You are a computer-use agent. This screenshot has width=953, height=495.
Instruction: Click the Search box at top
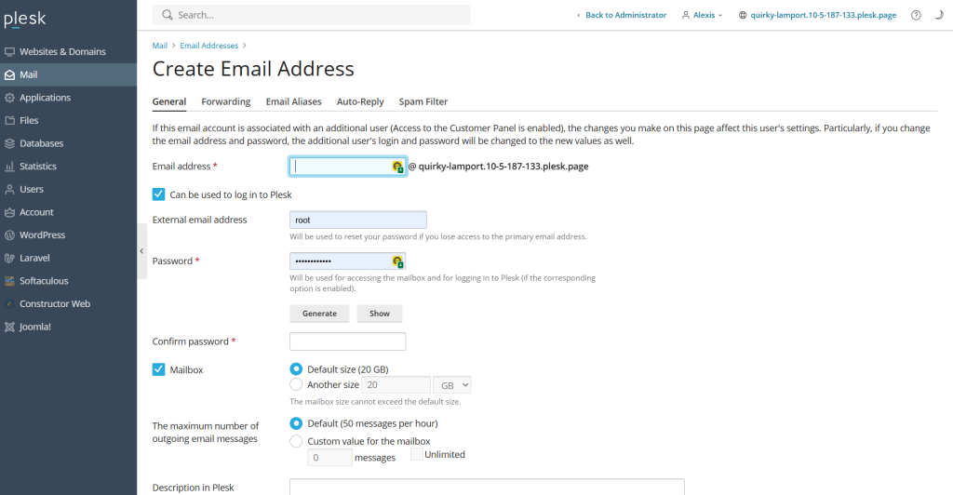(311, 15)
